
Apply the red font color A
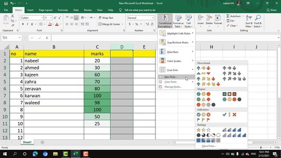57,24
